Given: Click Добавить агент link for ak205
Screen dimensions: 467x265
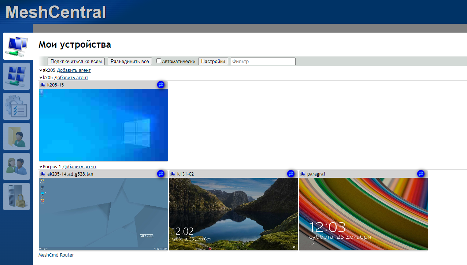Looking at the screenshot, I should click(74, 70).
